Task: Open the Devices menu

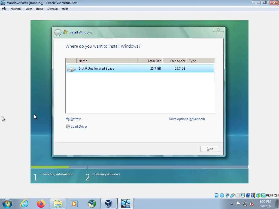Action: pyautogui.click(x=53, y=9)
